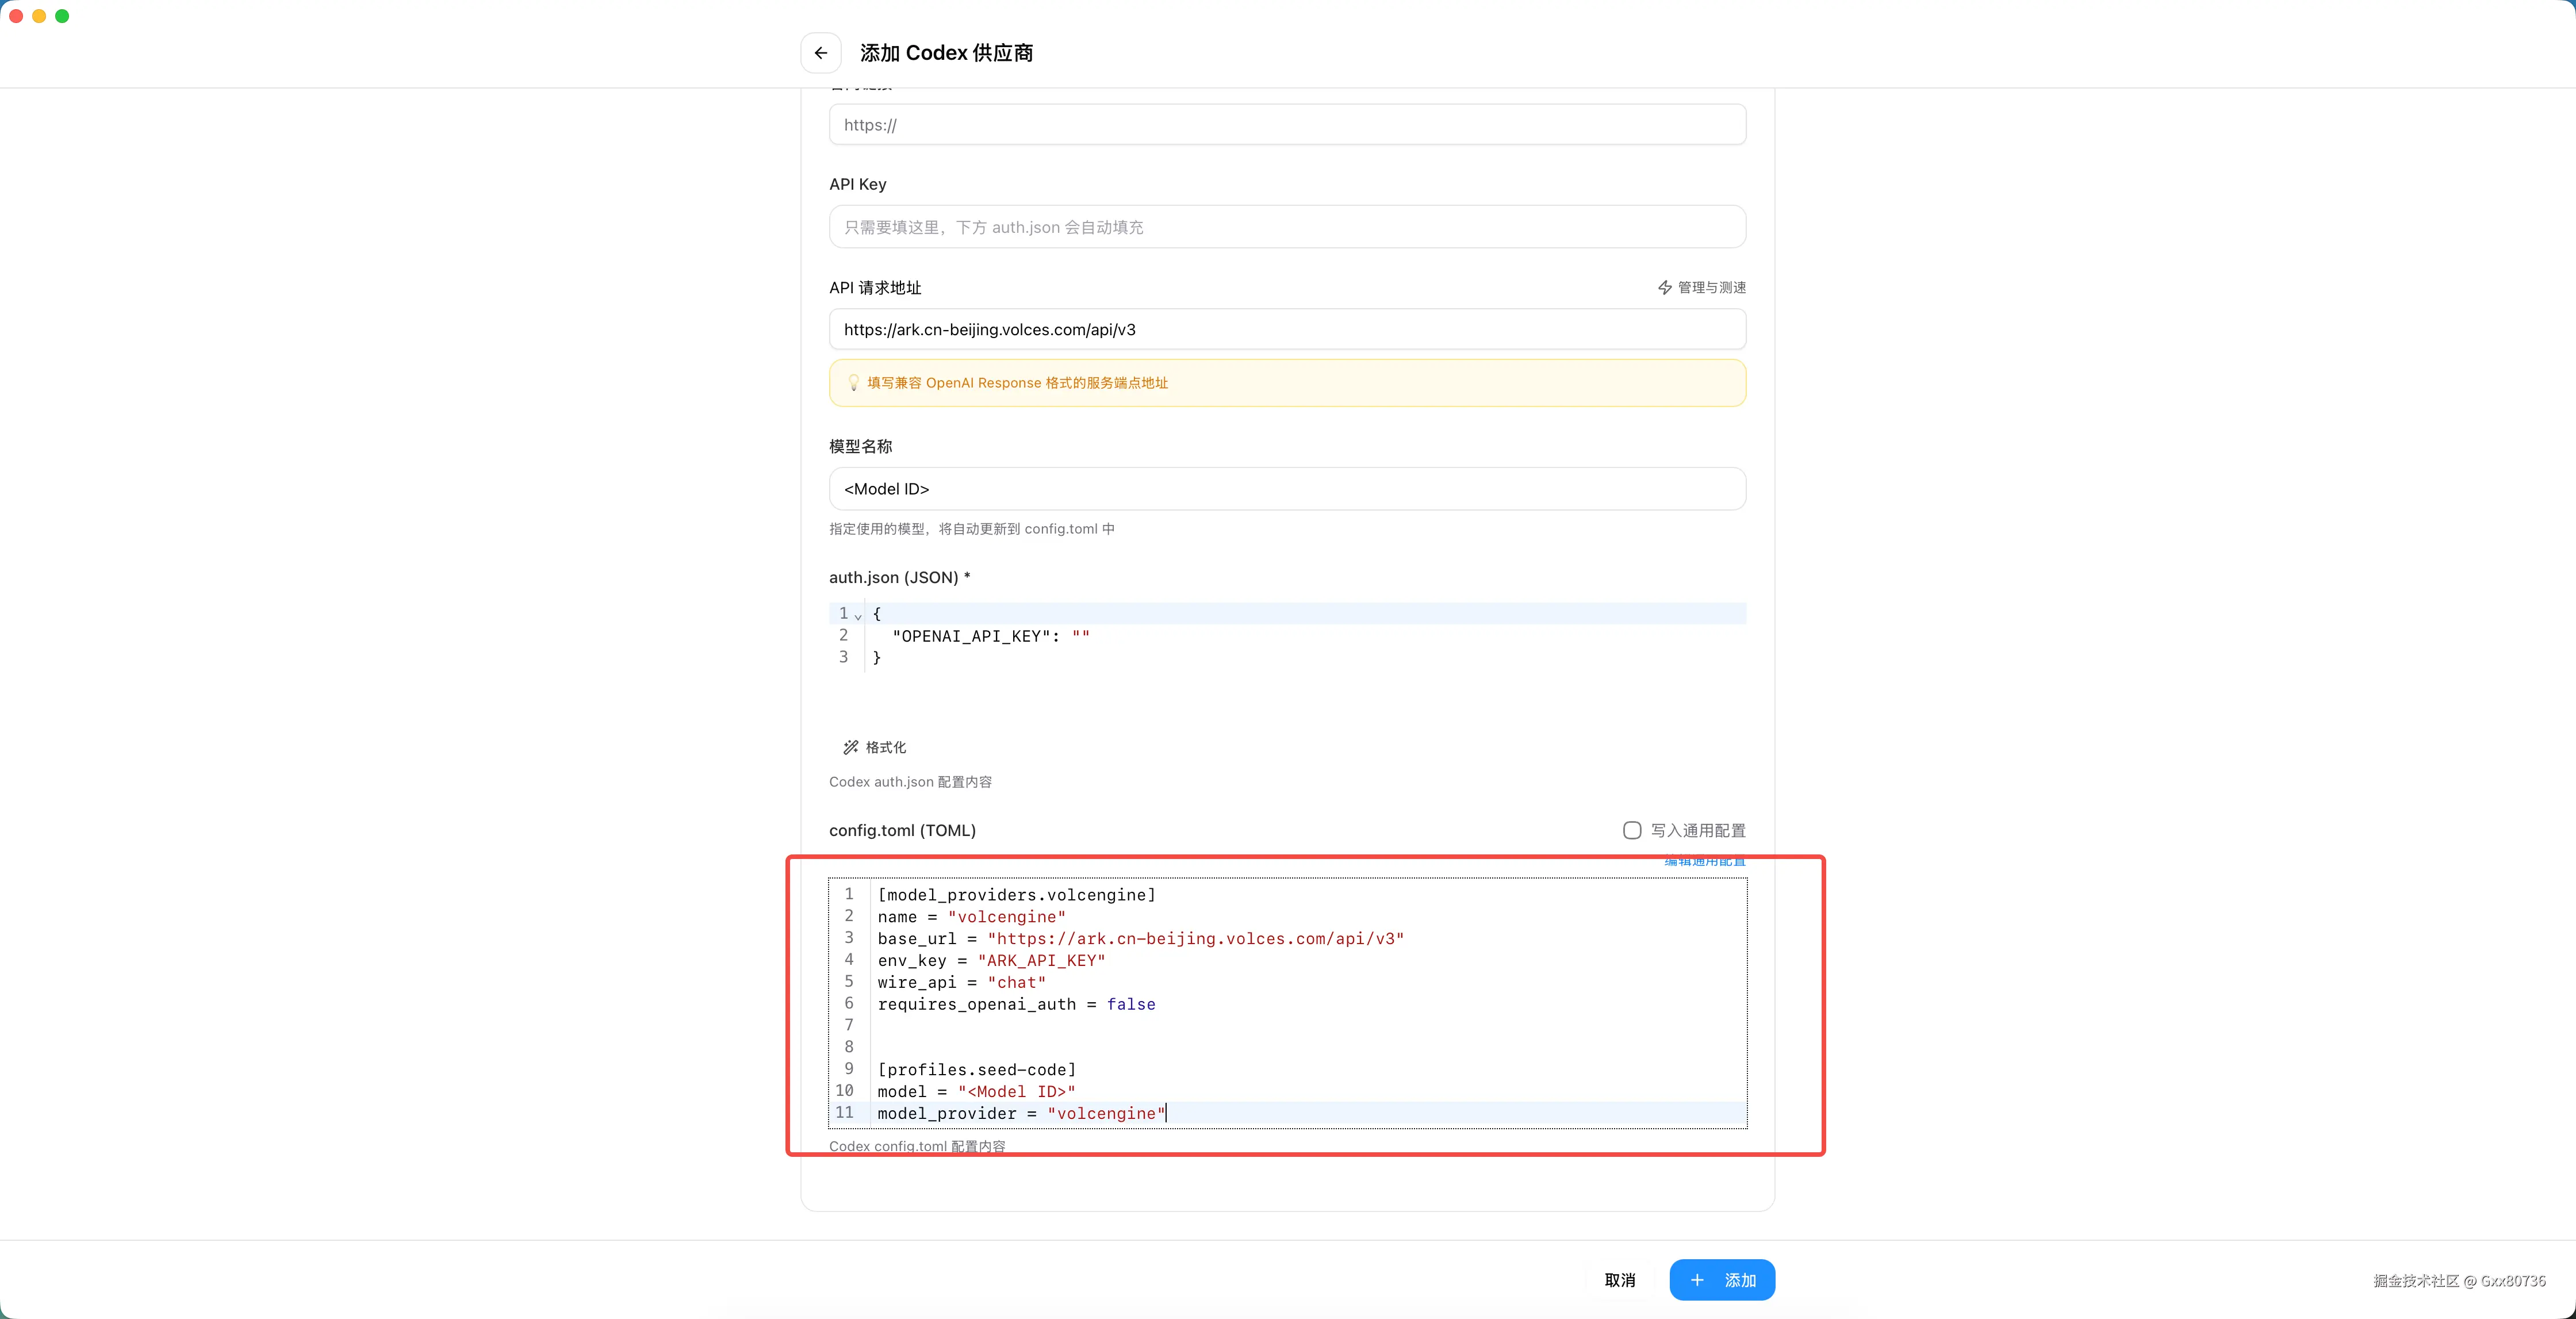Open the 编辑通用配置 link

pos(1705,861)
